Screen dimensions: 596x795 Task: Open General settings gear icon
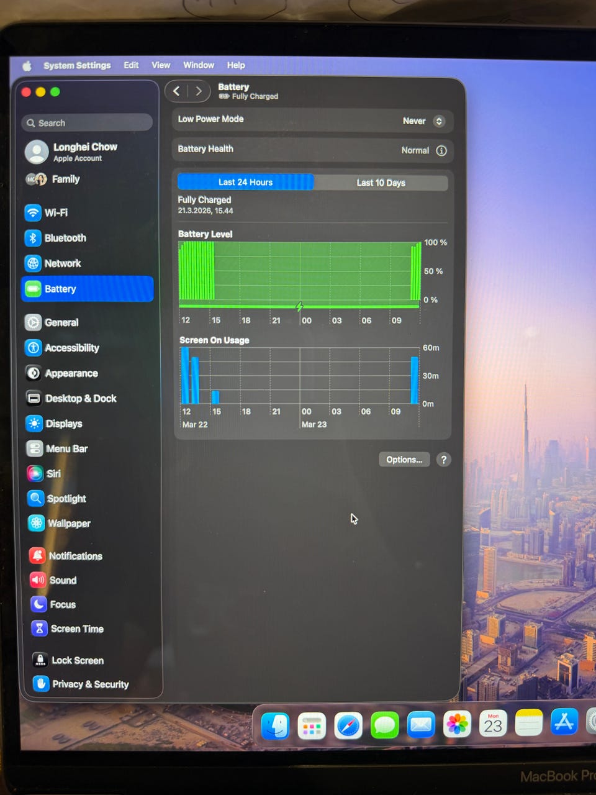(x=34, y=322)
